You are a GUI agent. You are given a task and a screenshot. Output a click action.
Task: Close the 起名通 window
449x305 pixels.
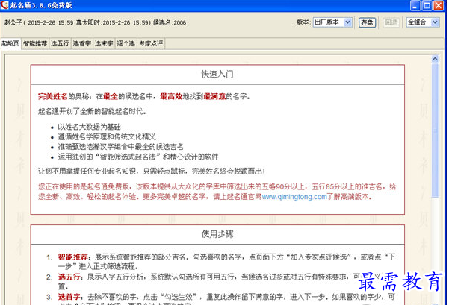pos(439,5)
